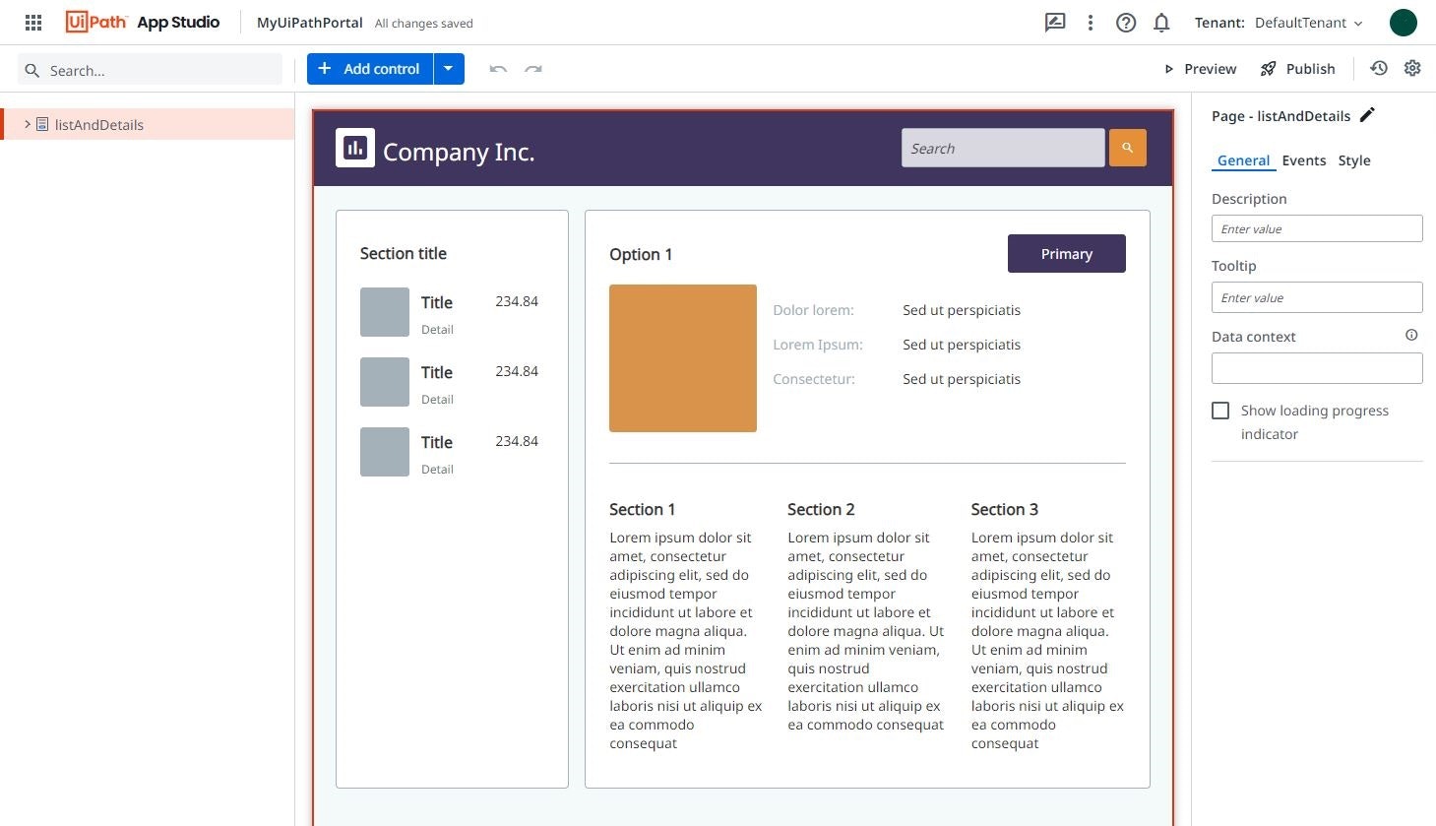Image resolution: width=1436 pixels, height=826 pixels.
Task: Click the orange image placeholder swatch
Action: 682,357
